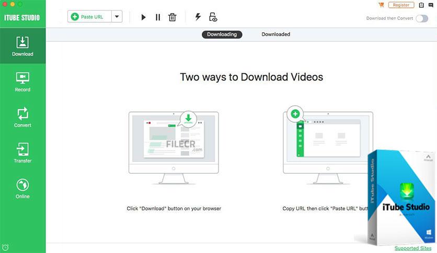Click the ITUBE STUDIO logo
The image size is (437, 253).
pos(22,18)
